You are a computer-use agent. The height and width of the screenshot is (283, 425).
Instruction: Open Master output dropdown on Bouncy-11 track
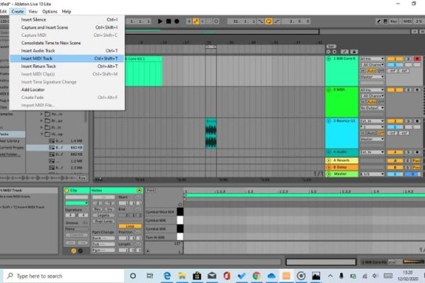coord(372,139)
